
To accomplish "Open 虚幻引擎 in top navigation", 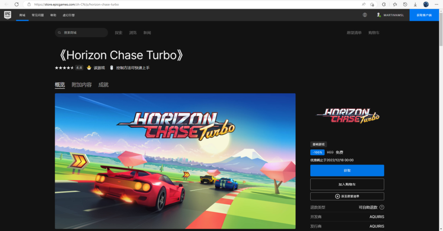I will coord(69,15).
